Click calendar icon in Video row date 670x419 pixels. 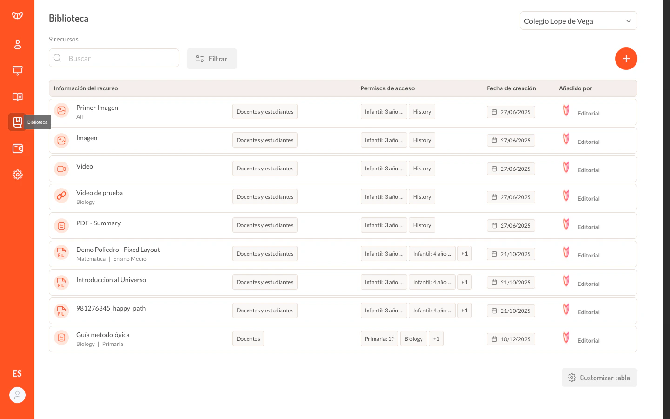pos(495,169)
